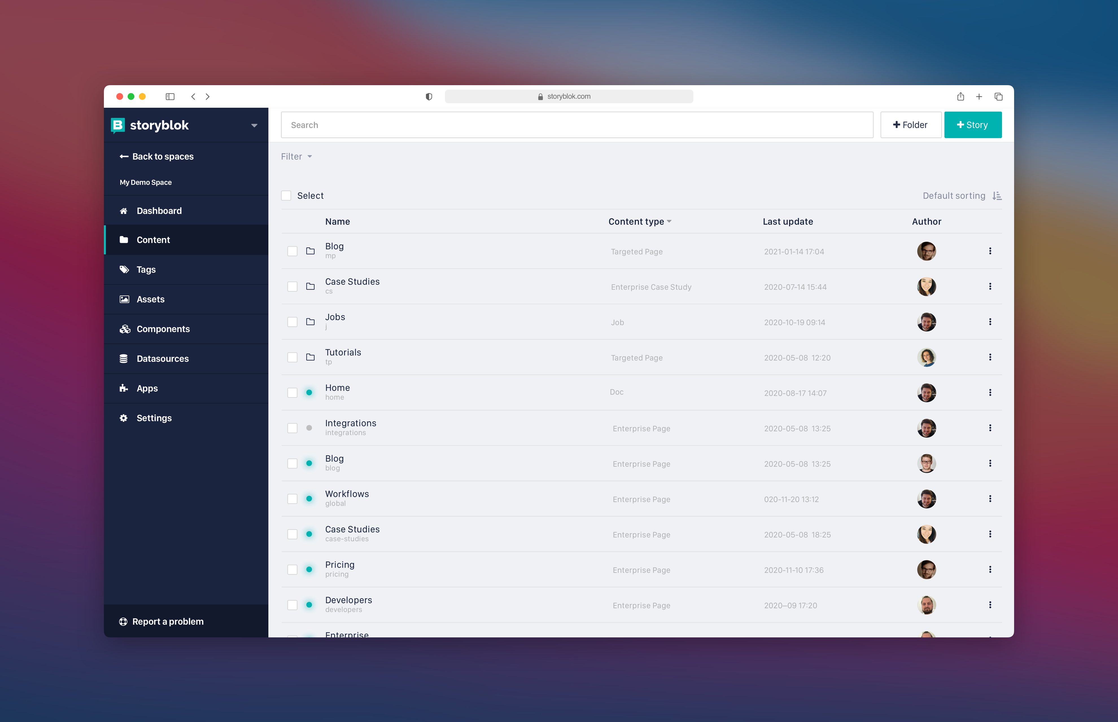Toggle the Content type sort arrow
This screenshot has height=722, width=1118.
[670, 221]
